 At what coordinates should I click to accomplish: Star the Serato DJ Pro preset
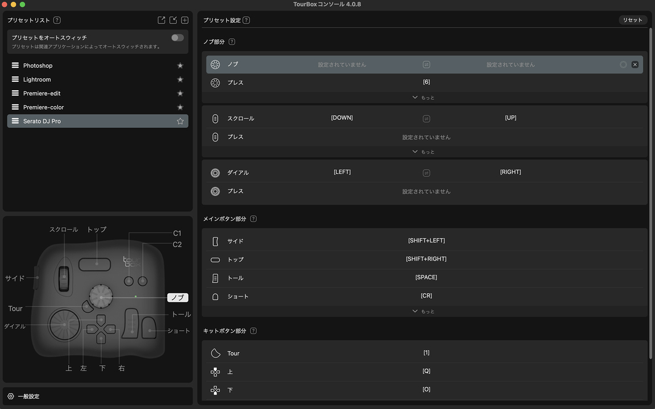coord(180,121)
